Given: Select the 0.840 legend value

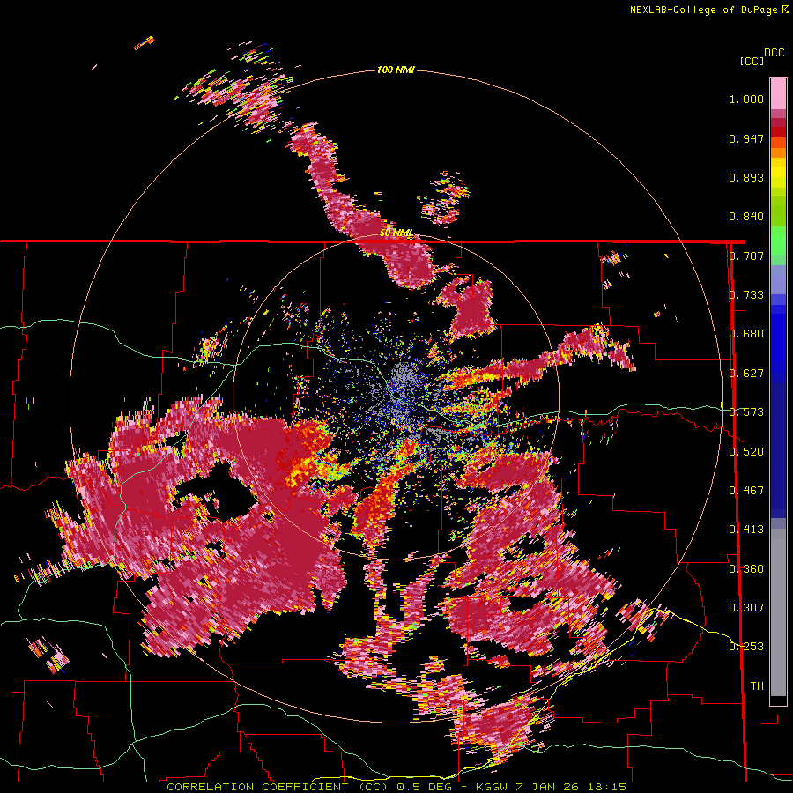Looking at the screenshot, I should [x=746, y=217].
